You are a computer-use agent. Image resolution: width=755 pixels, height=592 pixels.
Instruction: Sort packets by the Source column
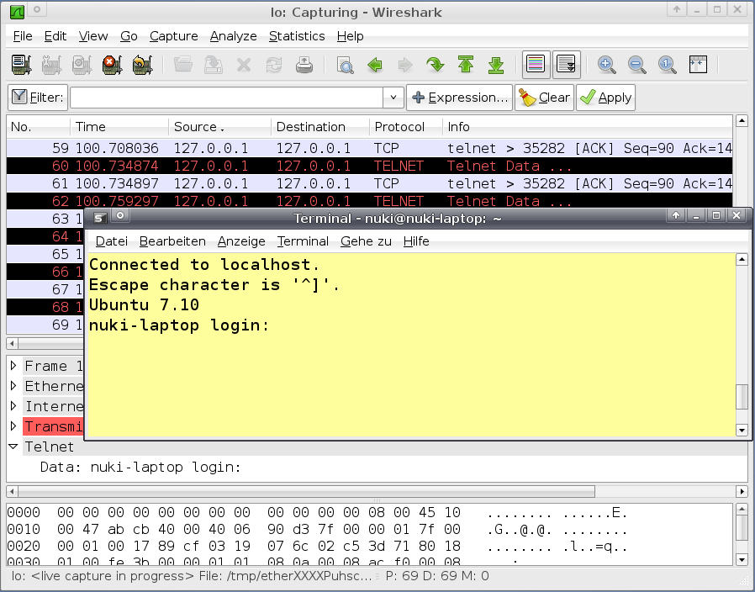219,127
